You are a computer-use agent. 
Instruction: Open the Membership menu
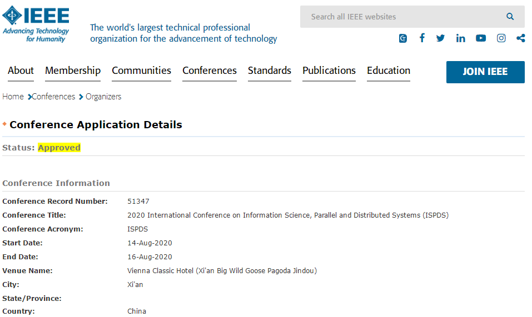(73, 71)
